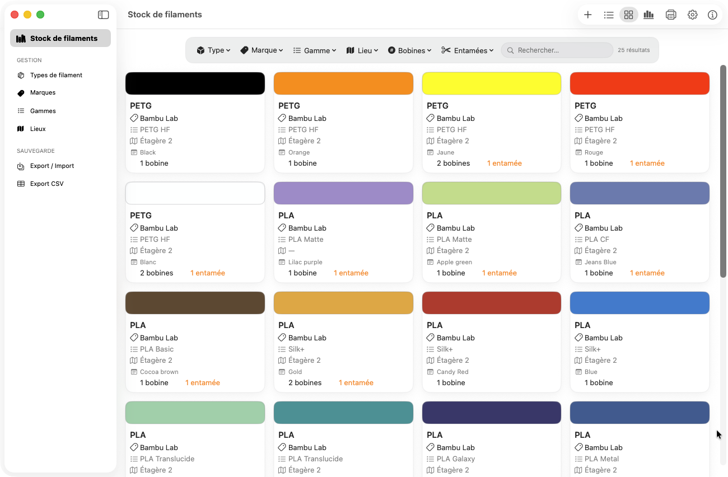Click the vertical scrollbar thumb
728x477 pixels.
tap(723, 171)
